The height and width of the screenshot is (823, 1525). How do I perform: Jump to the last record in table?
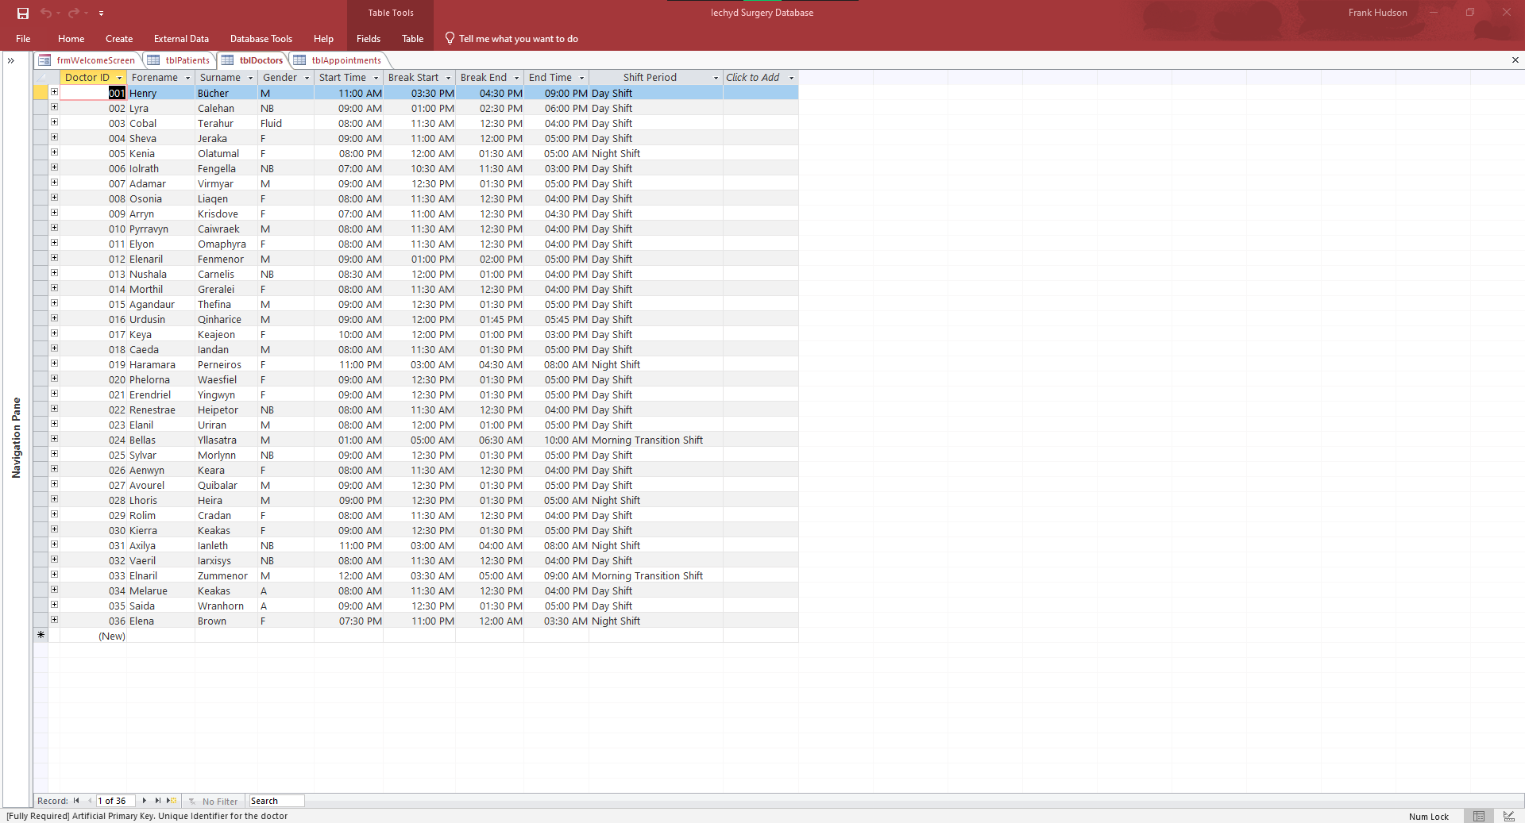(x=158, y=801)
